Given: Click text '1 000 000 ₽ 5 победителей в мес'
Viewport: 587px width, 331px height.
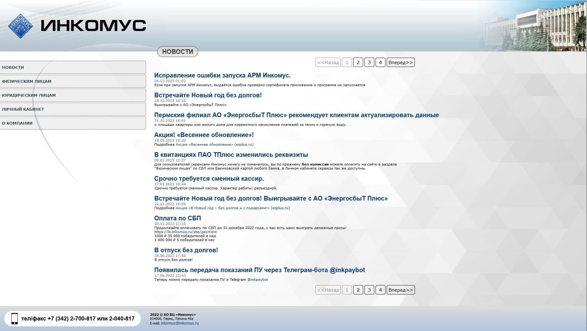Looking at the screenshot, I should [x=185, y=240].
